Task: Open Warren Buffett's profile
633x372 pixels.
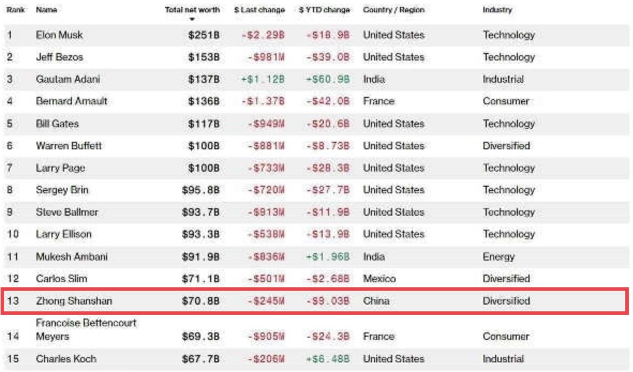Action: pos(69,146)
